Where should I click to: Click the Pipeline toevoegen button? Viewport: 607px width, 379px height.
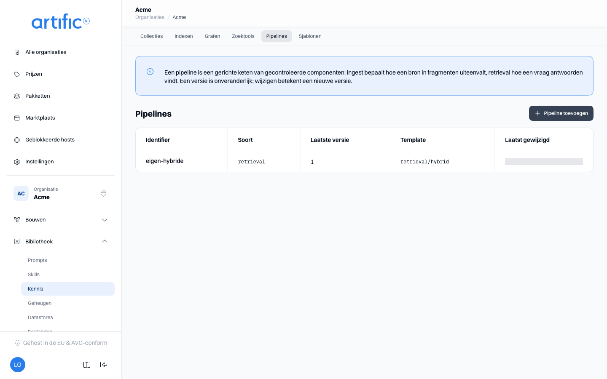point(561,113)
